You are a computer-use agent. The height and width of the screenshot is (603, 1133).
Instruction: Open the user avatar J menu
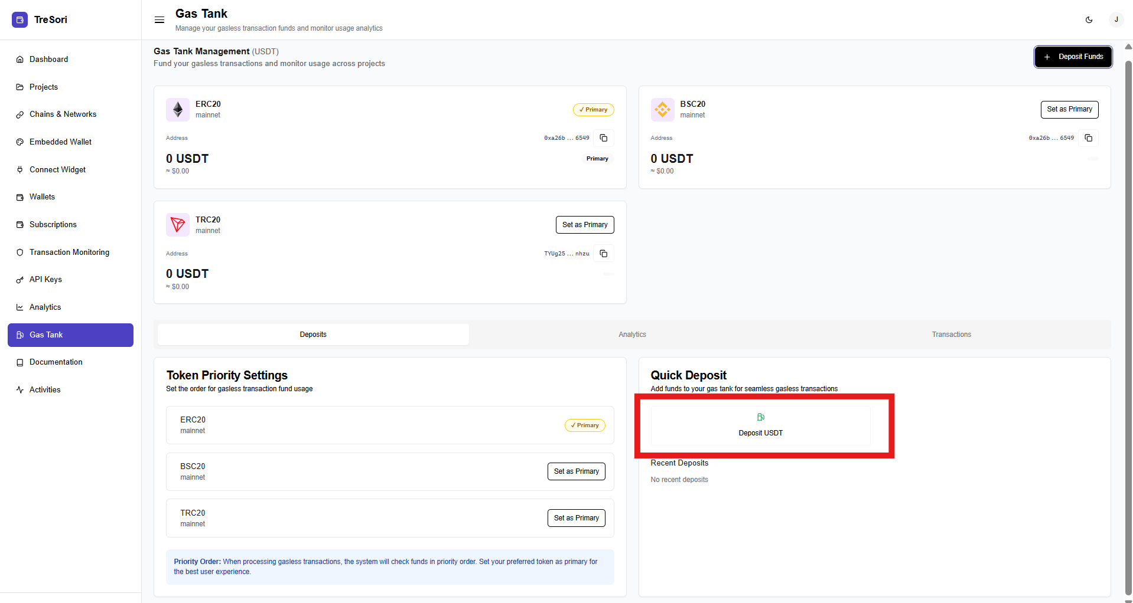1116,19
